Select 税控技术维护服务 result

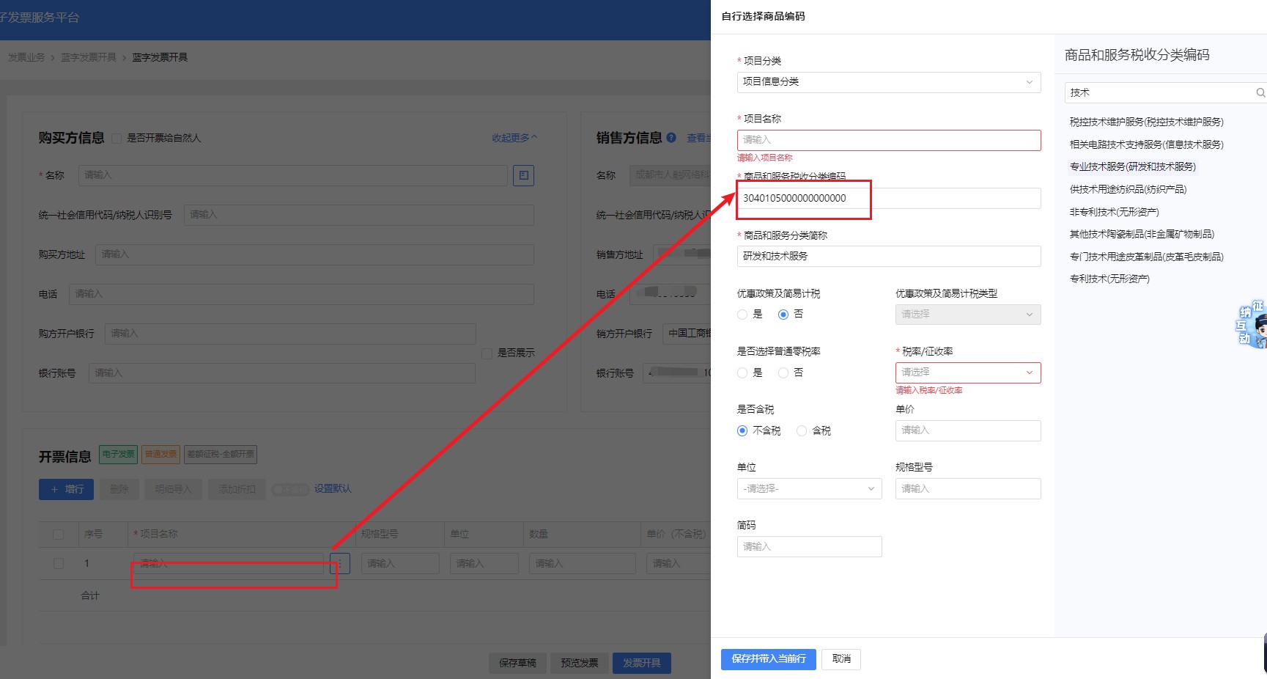tap(1146, 122)
